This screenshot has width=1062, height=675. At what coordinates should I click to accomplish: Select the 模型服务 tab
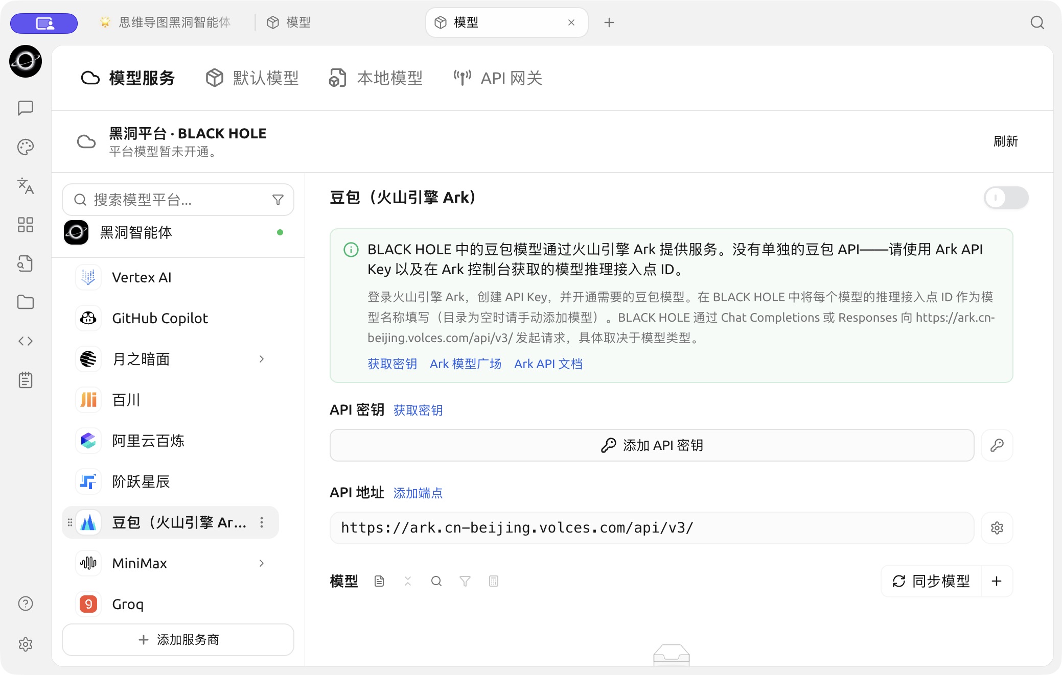[x=128, y=78]
